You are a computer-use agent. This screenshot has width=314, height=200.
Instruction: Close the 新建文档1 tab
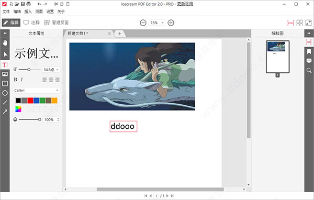coord(109,34)
